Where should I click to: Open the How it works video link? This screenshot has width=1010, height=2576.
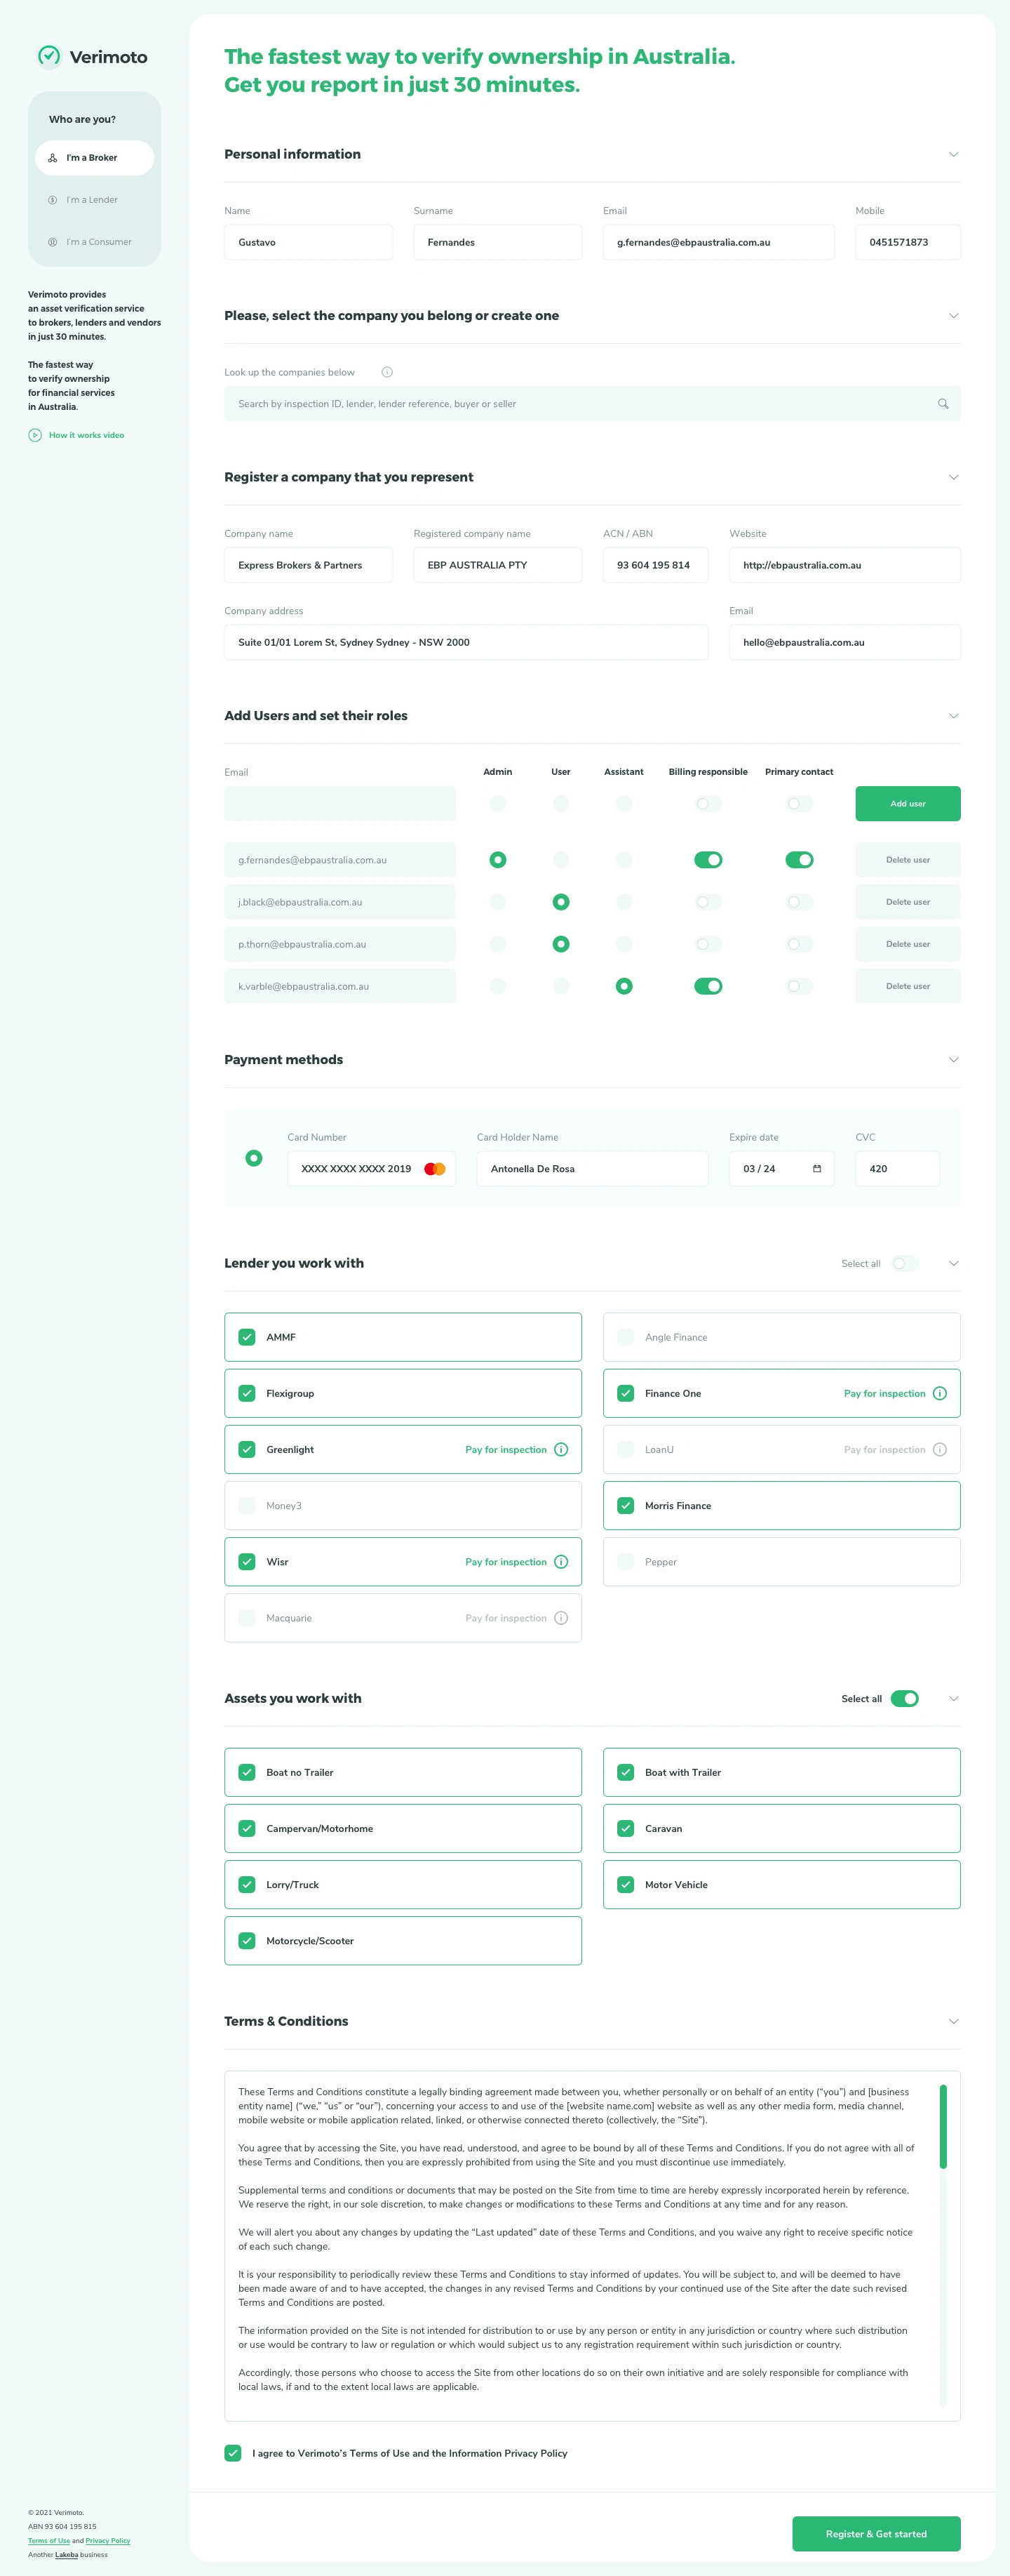point(87,435)
